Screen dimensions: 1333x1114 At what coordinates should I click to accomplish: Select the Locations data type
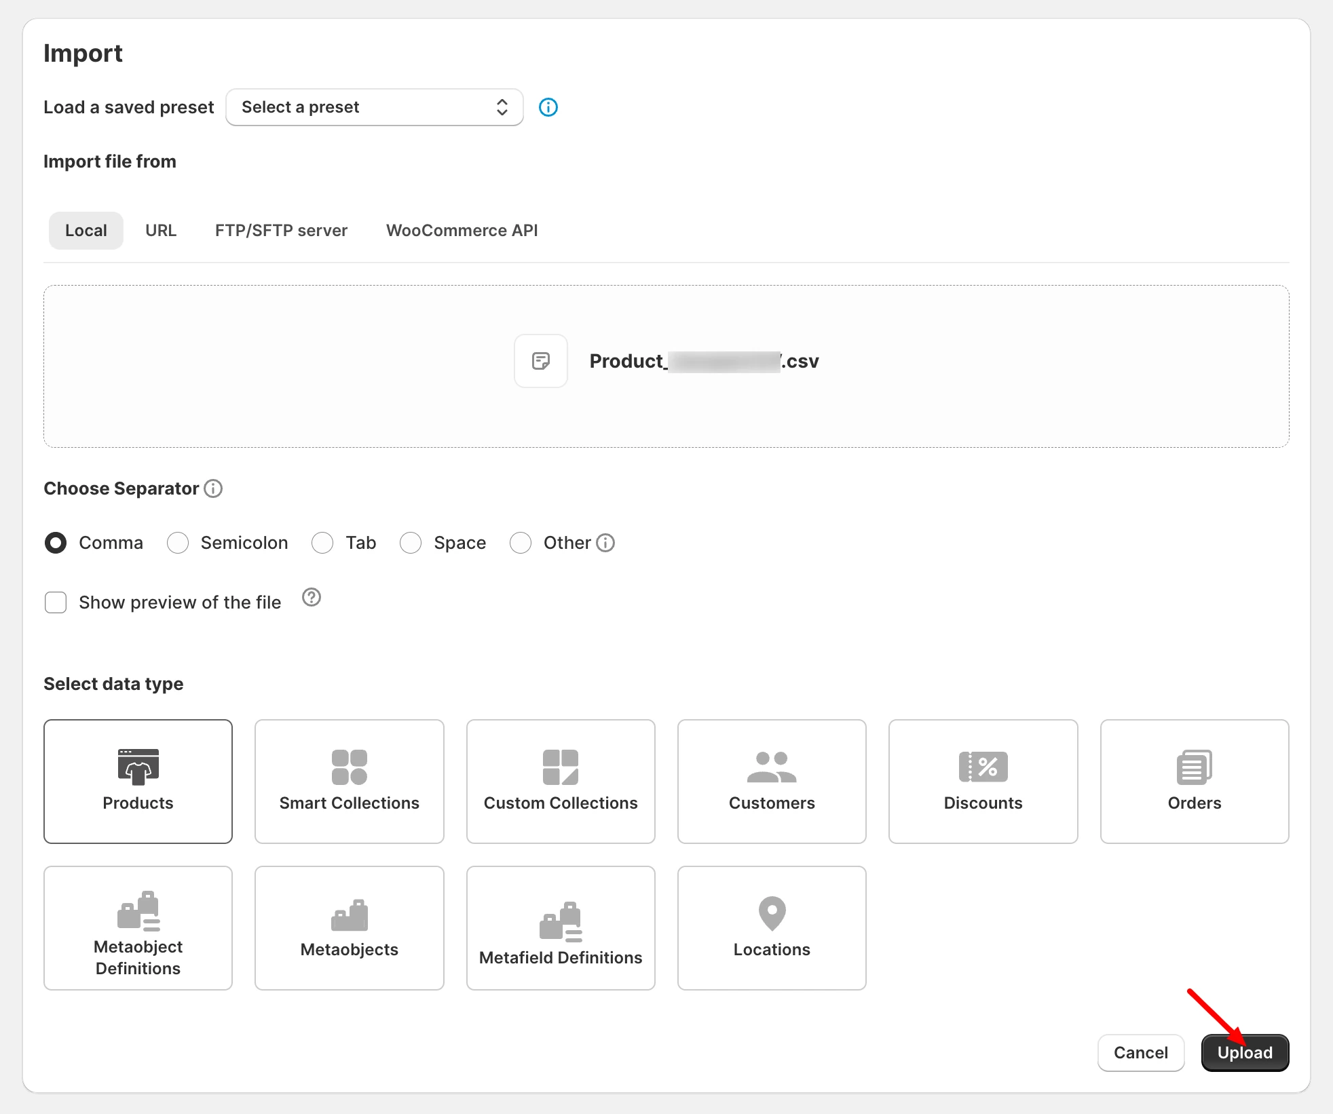pos(772,928)
